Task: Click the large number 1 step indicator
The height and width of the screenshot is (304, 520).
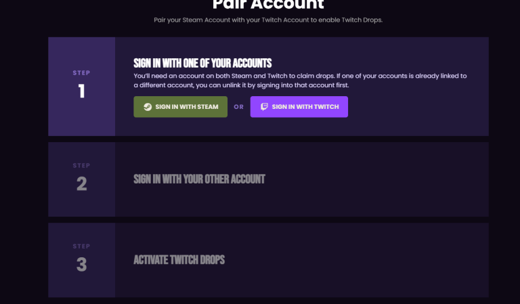Action: click(81, 91)
